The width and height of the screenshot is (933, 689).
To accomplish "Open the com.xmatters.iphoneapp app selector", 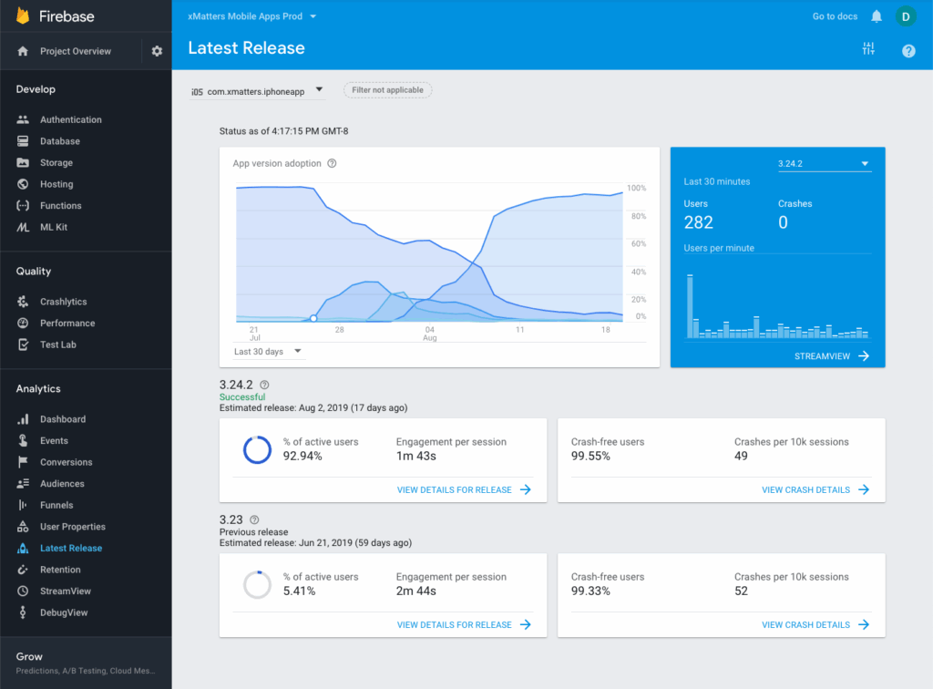I will tap(257, 91).
